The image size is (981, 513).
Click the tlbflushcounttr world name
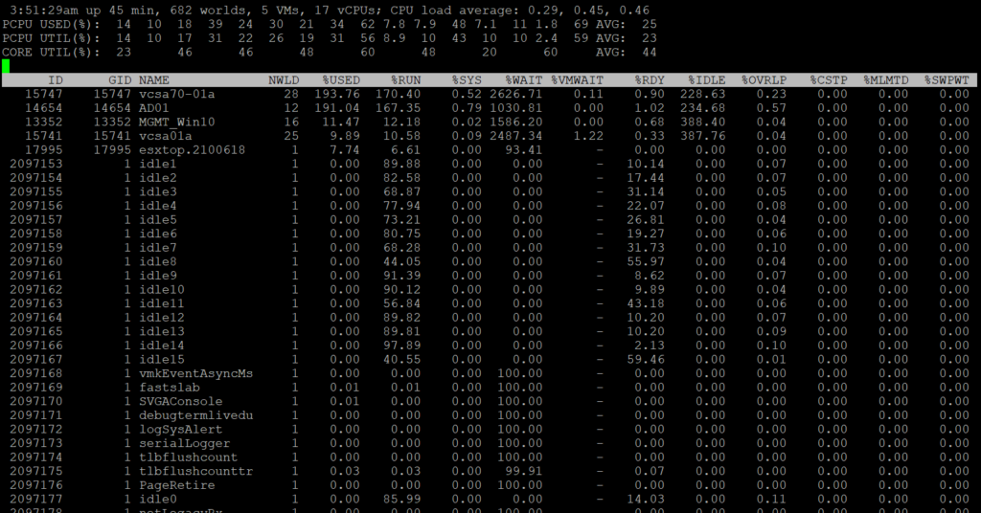click(x=195, y=471)
